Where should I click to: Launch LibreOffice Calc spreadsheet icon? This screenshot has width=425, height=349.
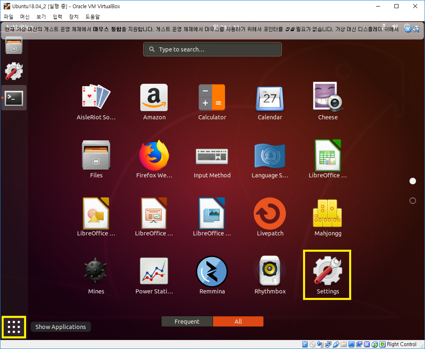[x=328, y=159]
